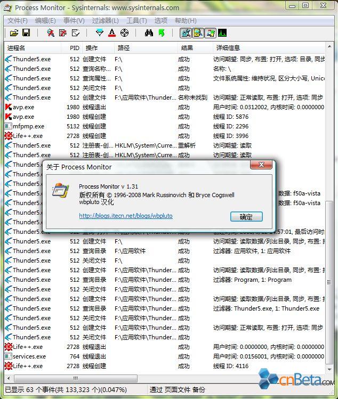
Task: Click the 进程名 column header
Action: (33, 48)
